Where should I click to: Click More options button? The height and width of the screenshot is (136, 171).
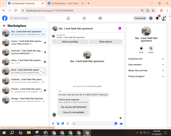click(106, 42)
